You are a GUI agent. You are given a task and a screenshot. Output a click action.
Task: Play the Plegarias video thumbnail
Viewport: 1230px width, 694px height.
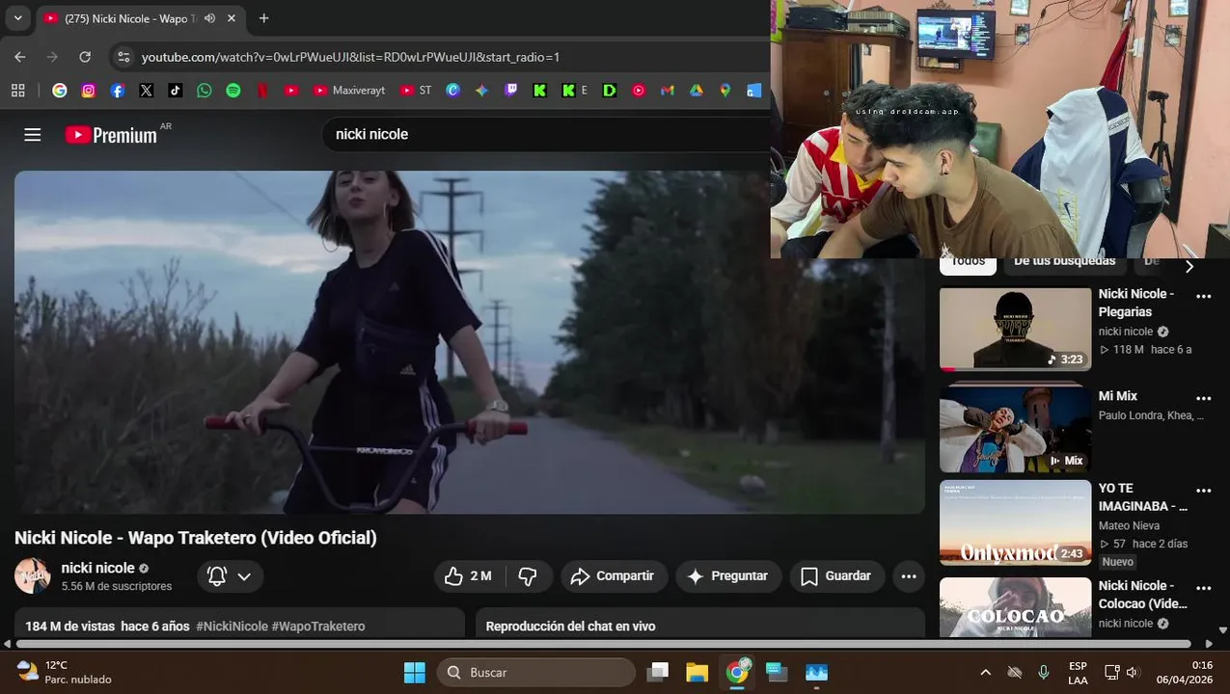(1015, 329)
